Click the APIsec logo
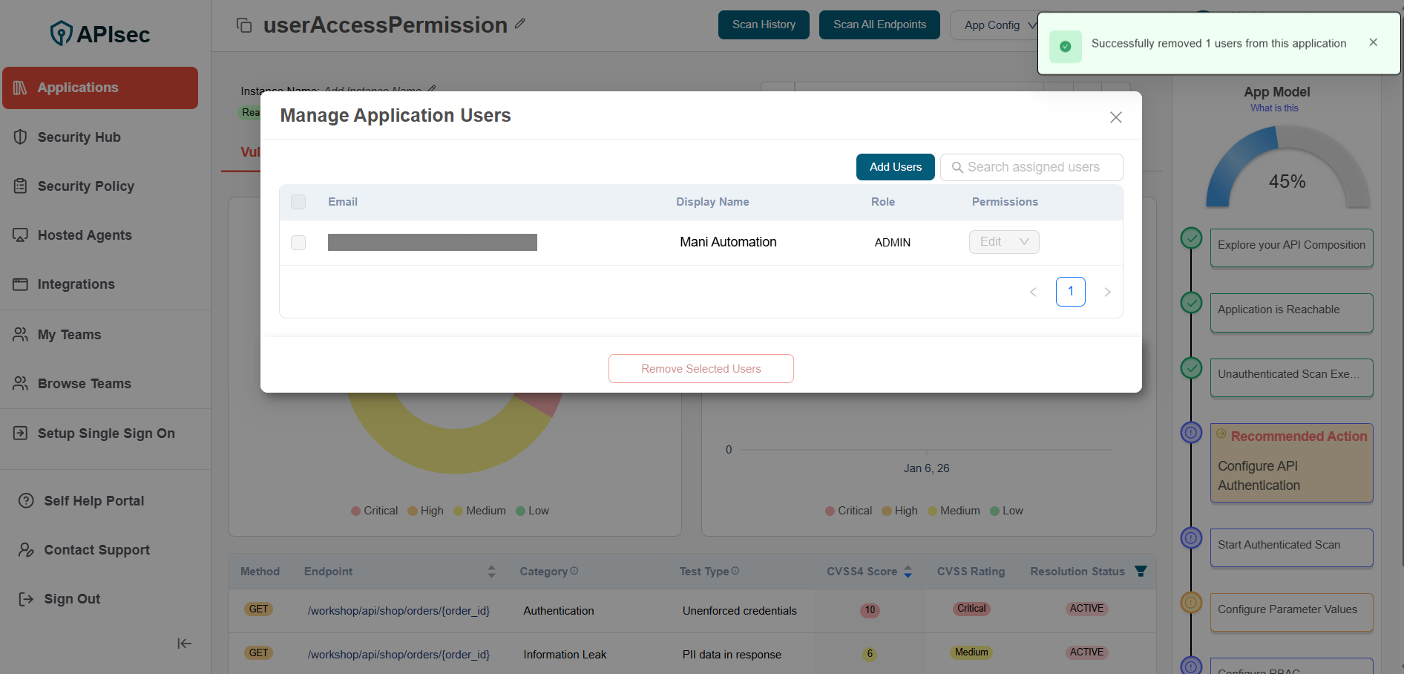Screen dimensions: 1404x674 (100, 33)
